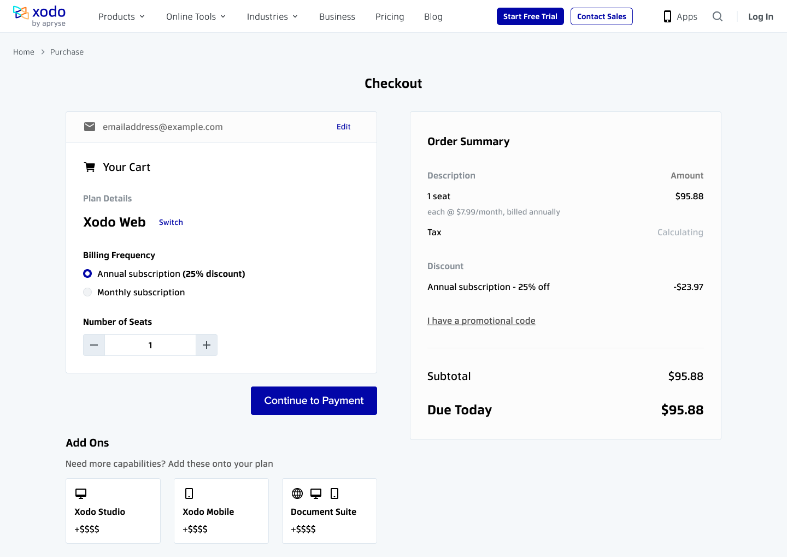The image size is (787, 559).
Task: Click the mobile phone Apps icon
Action: tap(667, 16)
